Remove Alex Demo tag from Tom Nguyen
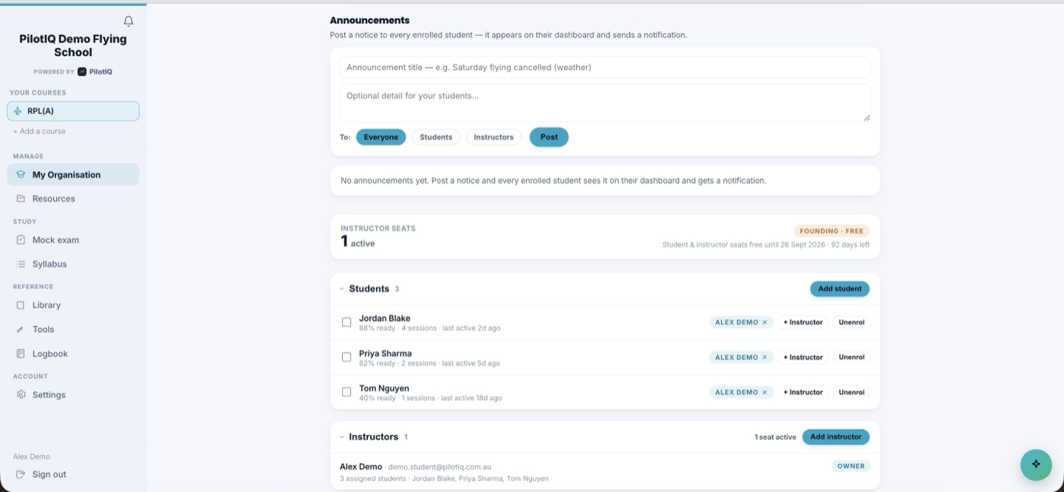The height and width of the screenshot is (492, 1064). [765, 393]
